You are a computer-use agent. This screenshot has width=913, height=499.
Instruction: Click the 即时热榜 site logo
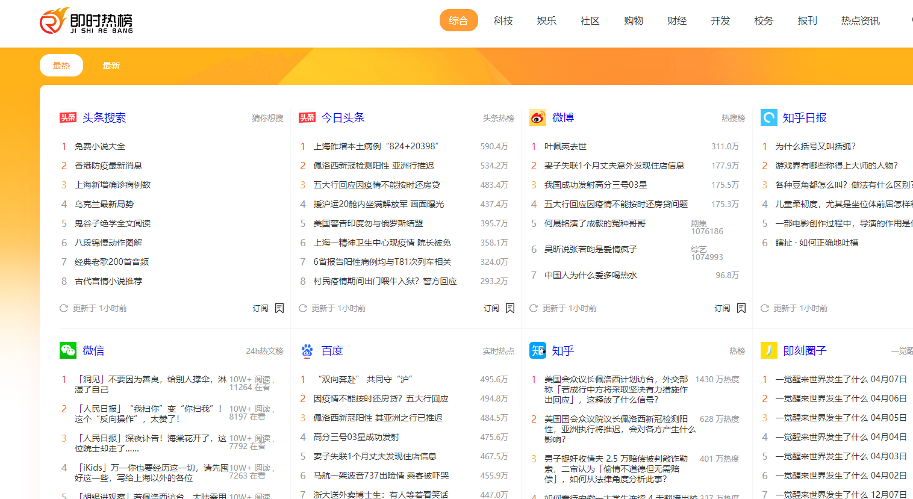(x=86, y=22)
